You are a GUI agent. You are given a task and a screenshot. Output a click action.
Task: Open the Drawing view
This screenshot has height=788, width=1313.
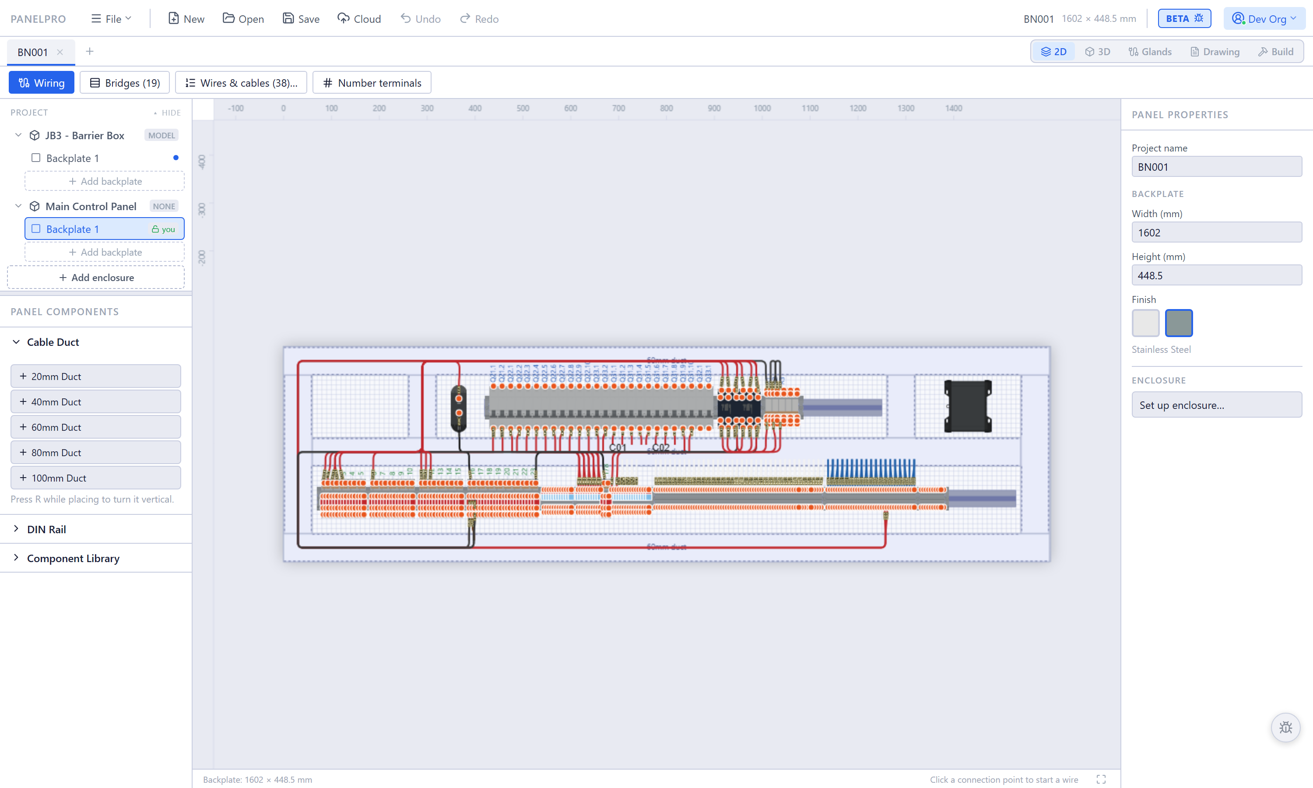tap(1215, 52)
